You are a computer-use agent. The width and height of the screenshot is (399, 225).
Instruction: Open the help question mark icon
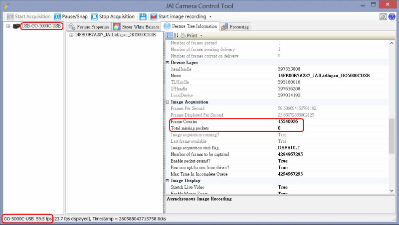(392, 16)
